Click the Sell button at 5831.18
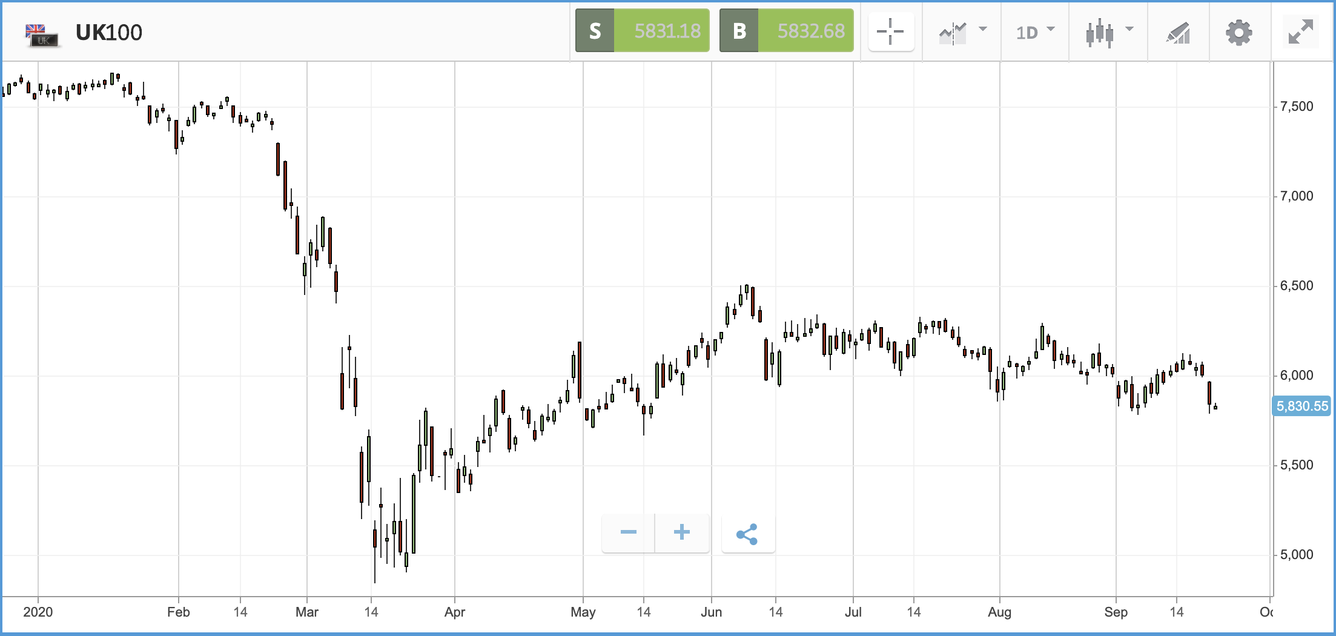 (x=643, y=30)
